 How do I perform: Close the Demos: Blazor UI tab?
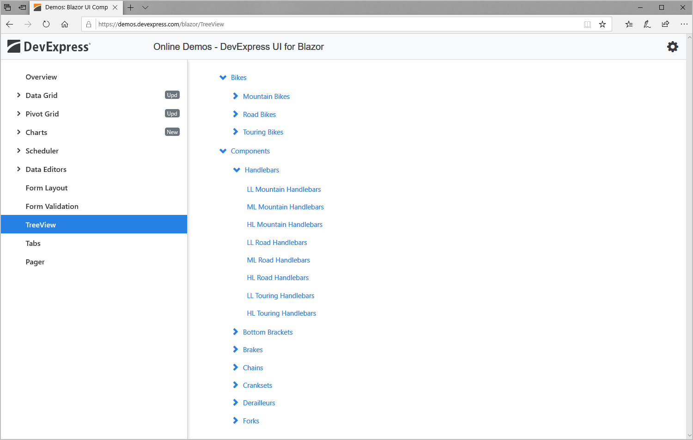115,7
